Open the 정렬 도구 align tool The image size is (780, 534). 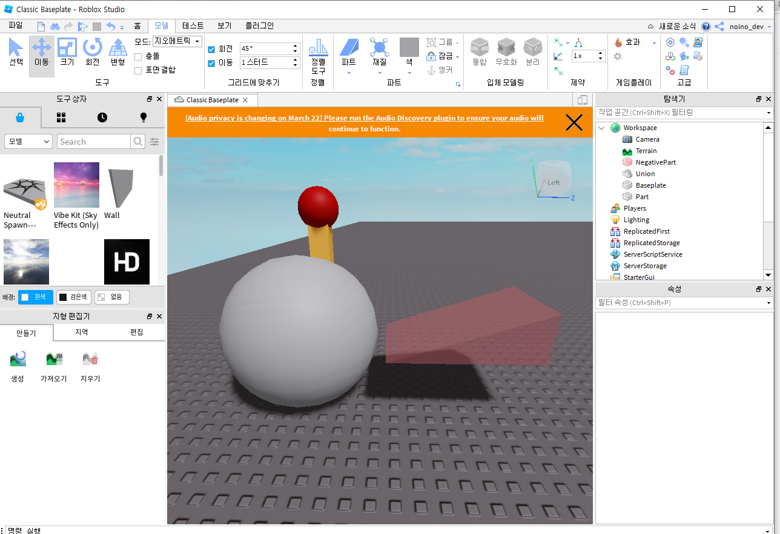click(x=318, y=56)
